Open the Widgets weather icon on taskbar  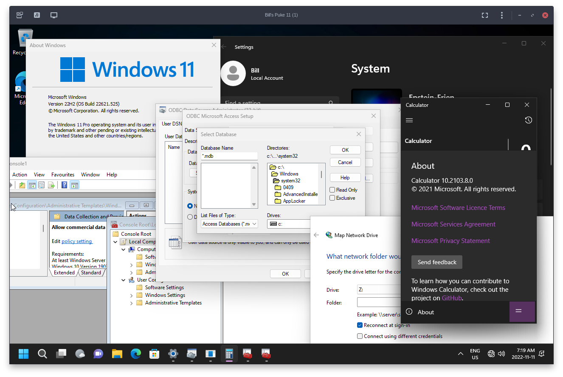point(80,353)
